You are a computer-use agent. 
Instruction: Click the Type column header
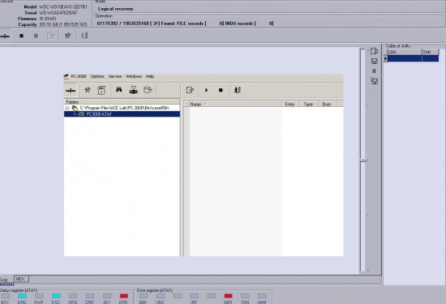click(x=308, y=104)
